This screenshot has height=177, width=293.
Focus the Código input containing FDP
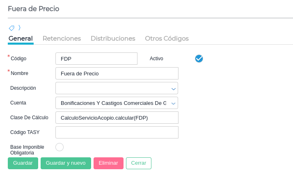pos(96,59)
